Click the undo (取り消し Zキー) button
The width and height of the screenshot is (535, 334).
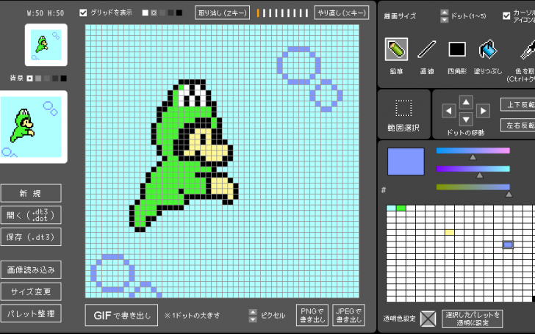click(x=223, y=13)
